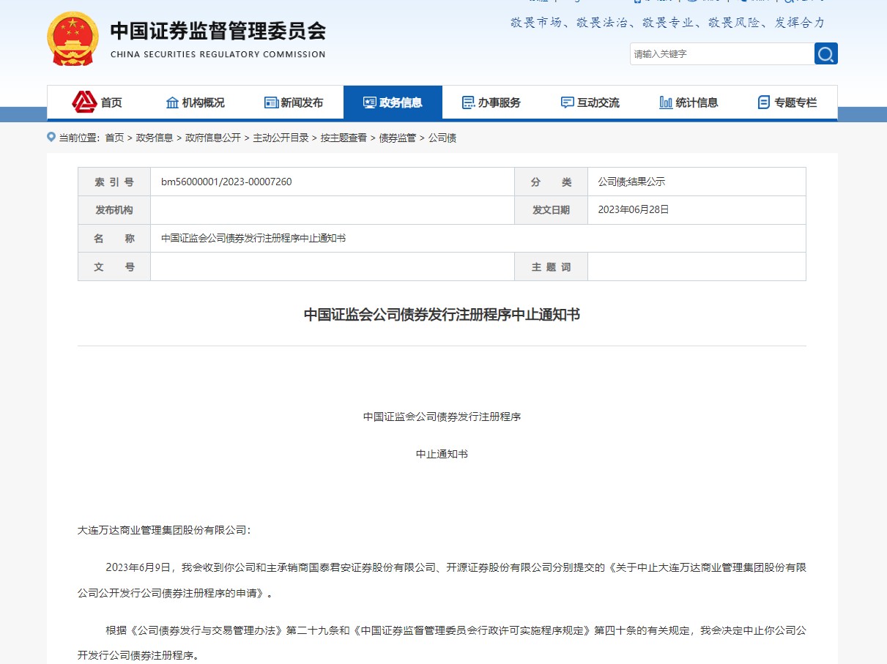Open the 主动公开目录 breadcrumb link

click(x=281, y=138)
